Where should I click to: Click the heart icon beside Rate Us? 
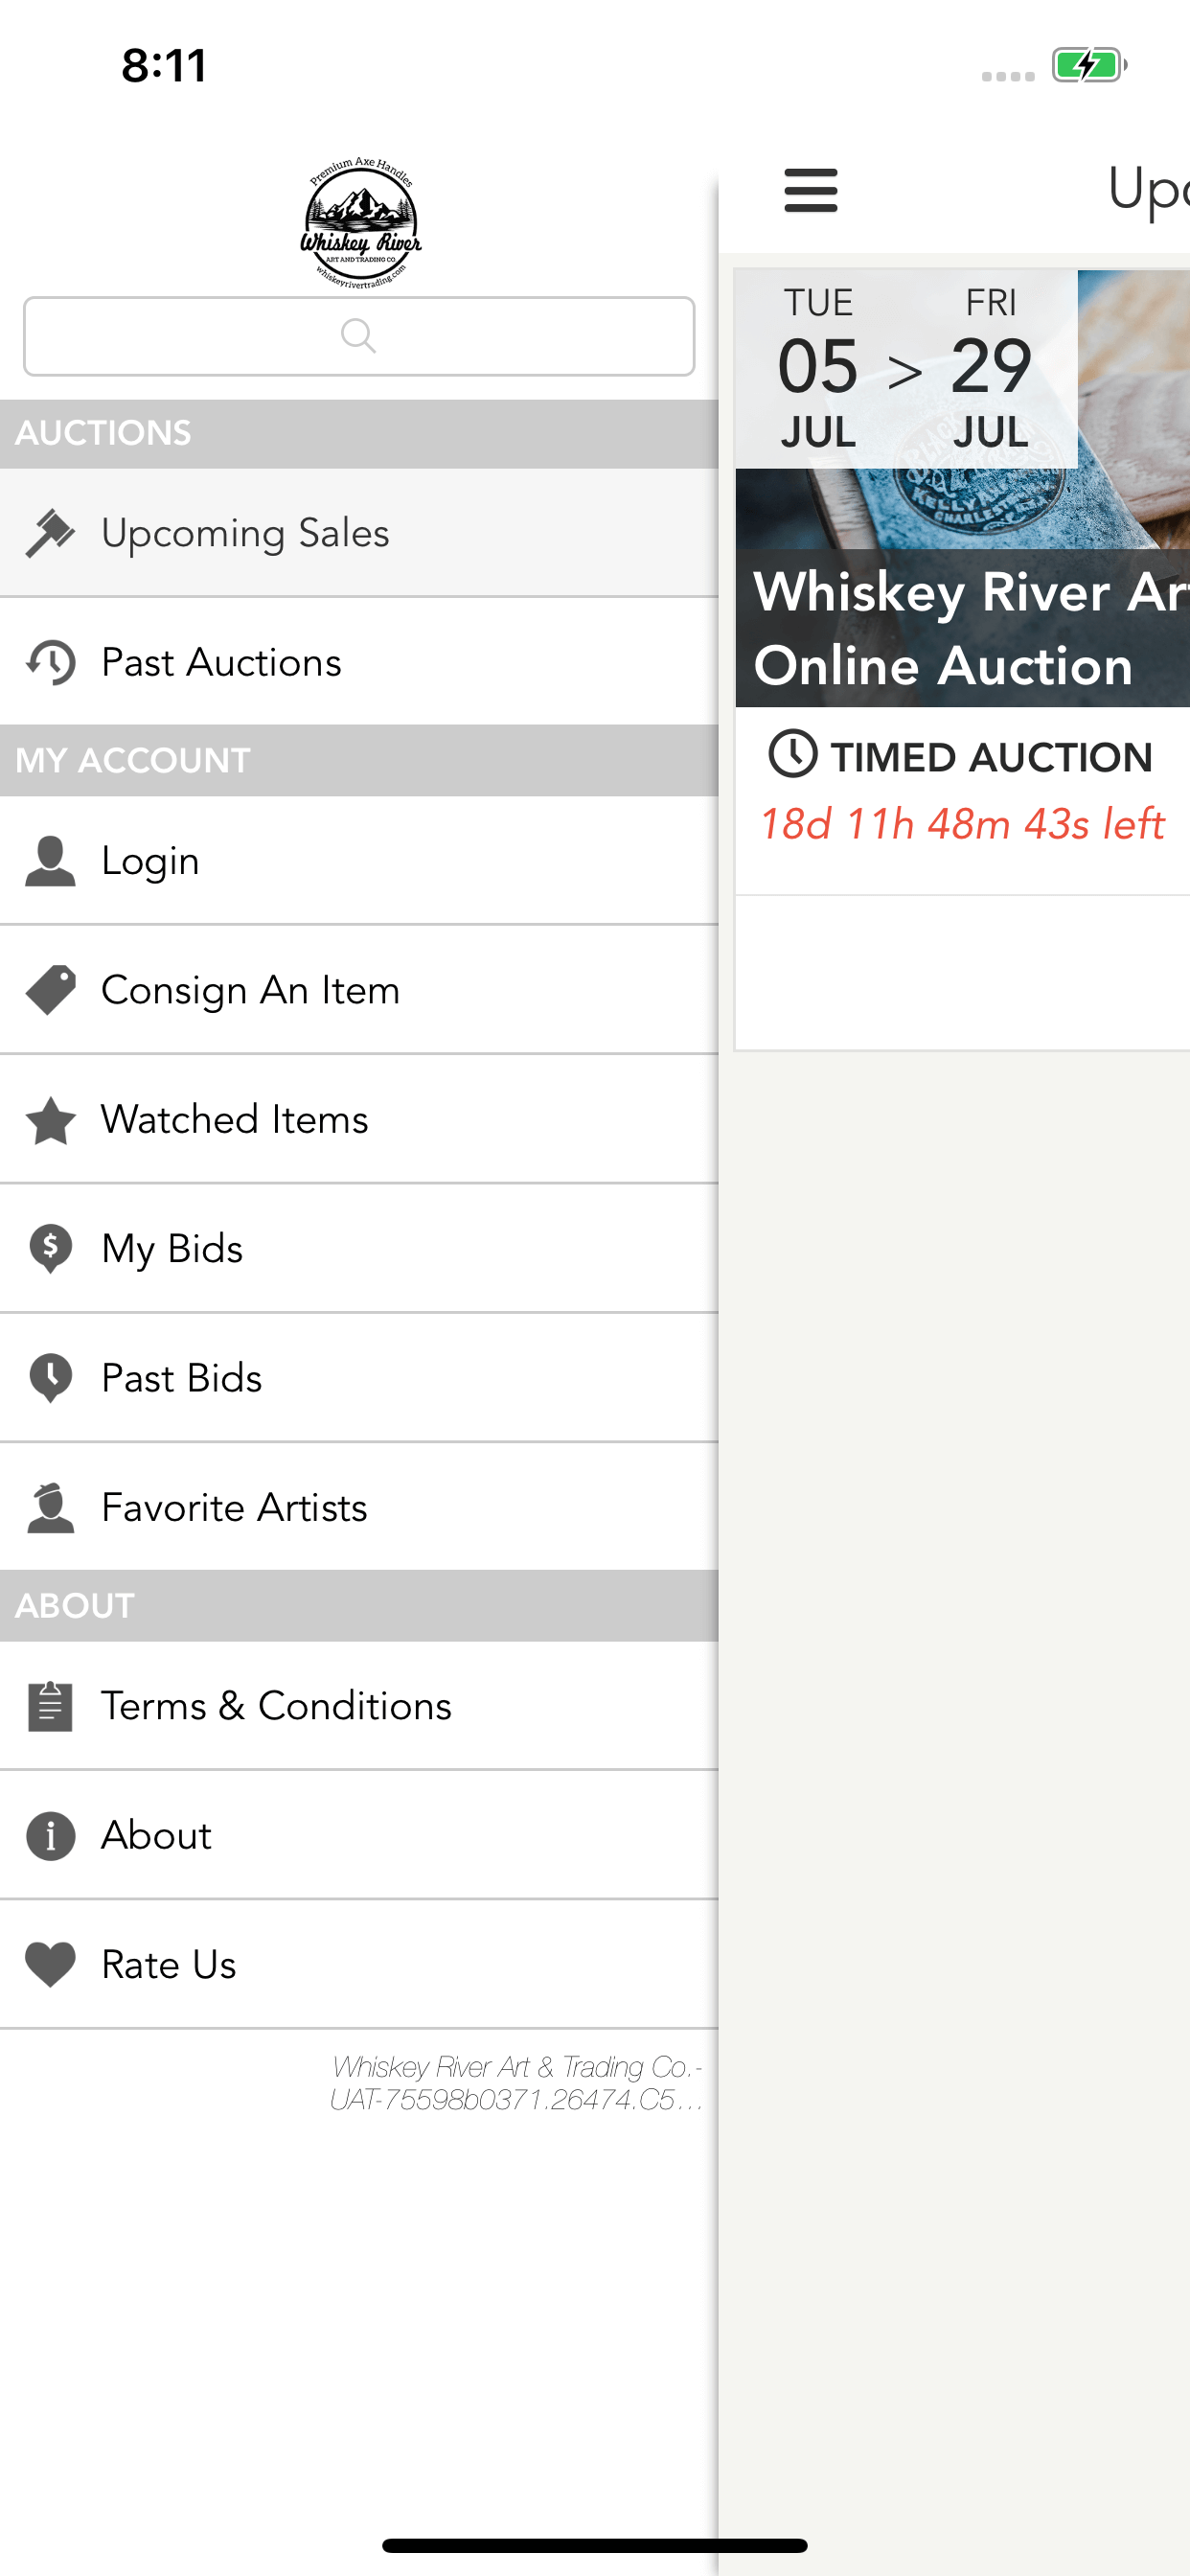(x=50, y=1965)
